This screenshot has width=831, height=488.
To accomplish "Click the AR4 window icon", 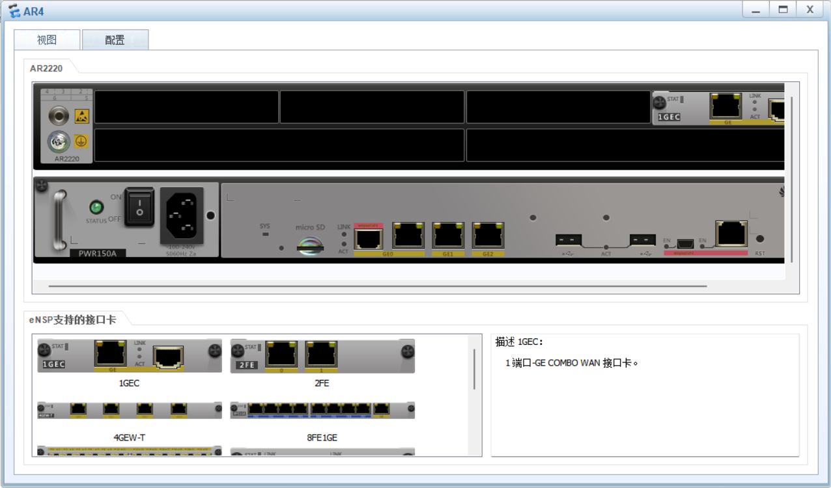I will [14, 11].
